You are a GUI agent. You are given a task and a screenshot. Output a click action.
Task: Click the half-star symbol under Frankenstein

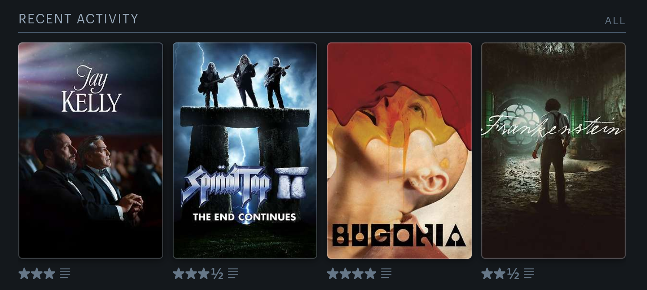tap(513, 274)
